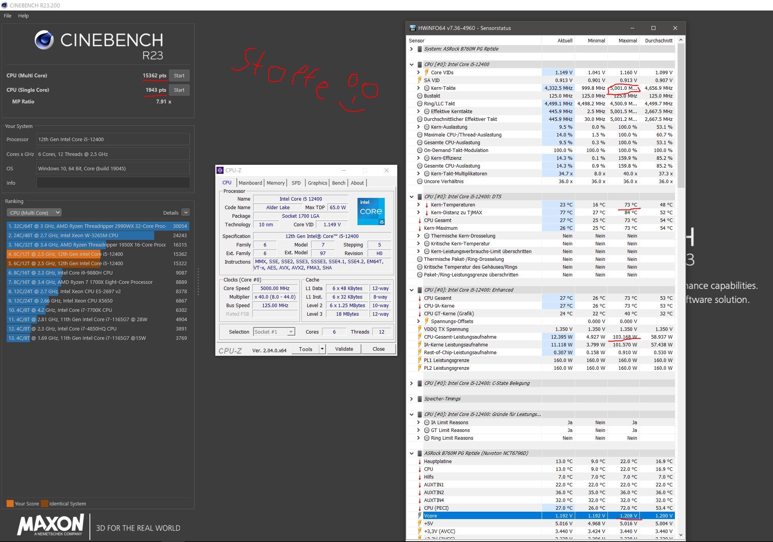The width and height of the screenshot is (773, 542).
Task: Expand the Kern-Takte row
Action: (419, 88)
